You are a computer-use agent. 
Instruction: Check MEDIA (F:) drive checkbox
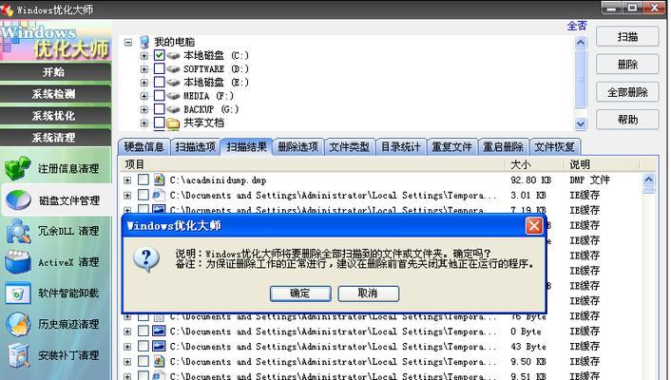tap(159, 96)
